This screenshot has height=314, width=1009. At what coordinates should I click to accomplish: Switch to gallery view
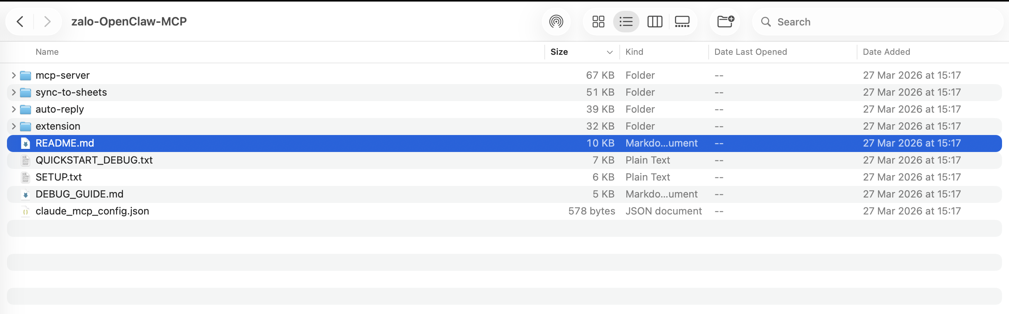682,22
